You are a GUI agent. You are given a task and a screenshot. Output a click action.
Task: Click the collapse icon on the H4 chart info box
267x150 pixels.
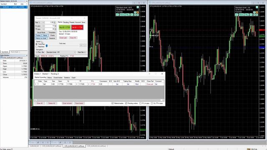point(257,7)
